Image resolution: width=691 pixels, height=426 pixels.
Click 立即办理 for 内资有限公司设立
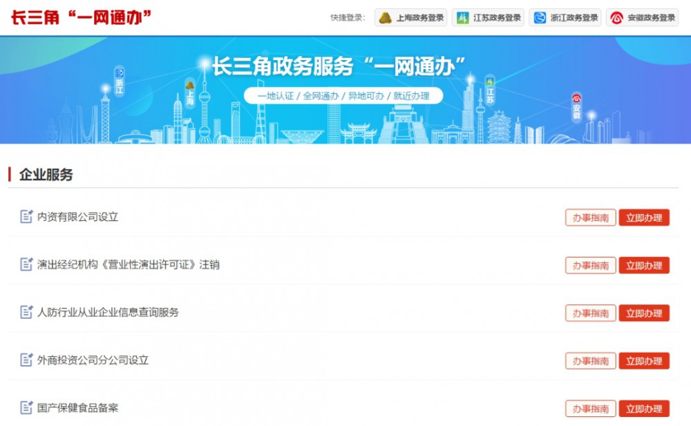[644, 217]
